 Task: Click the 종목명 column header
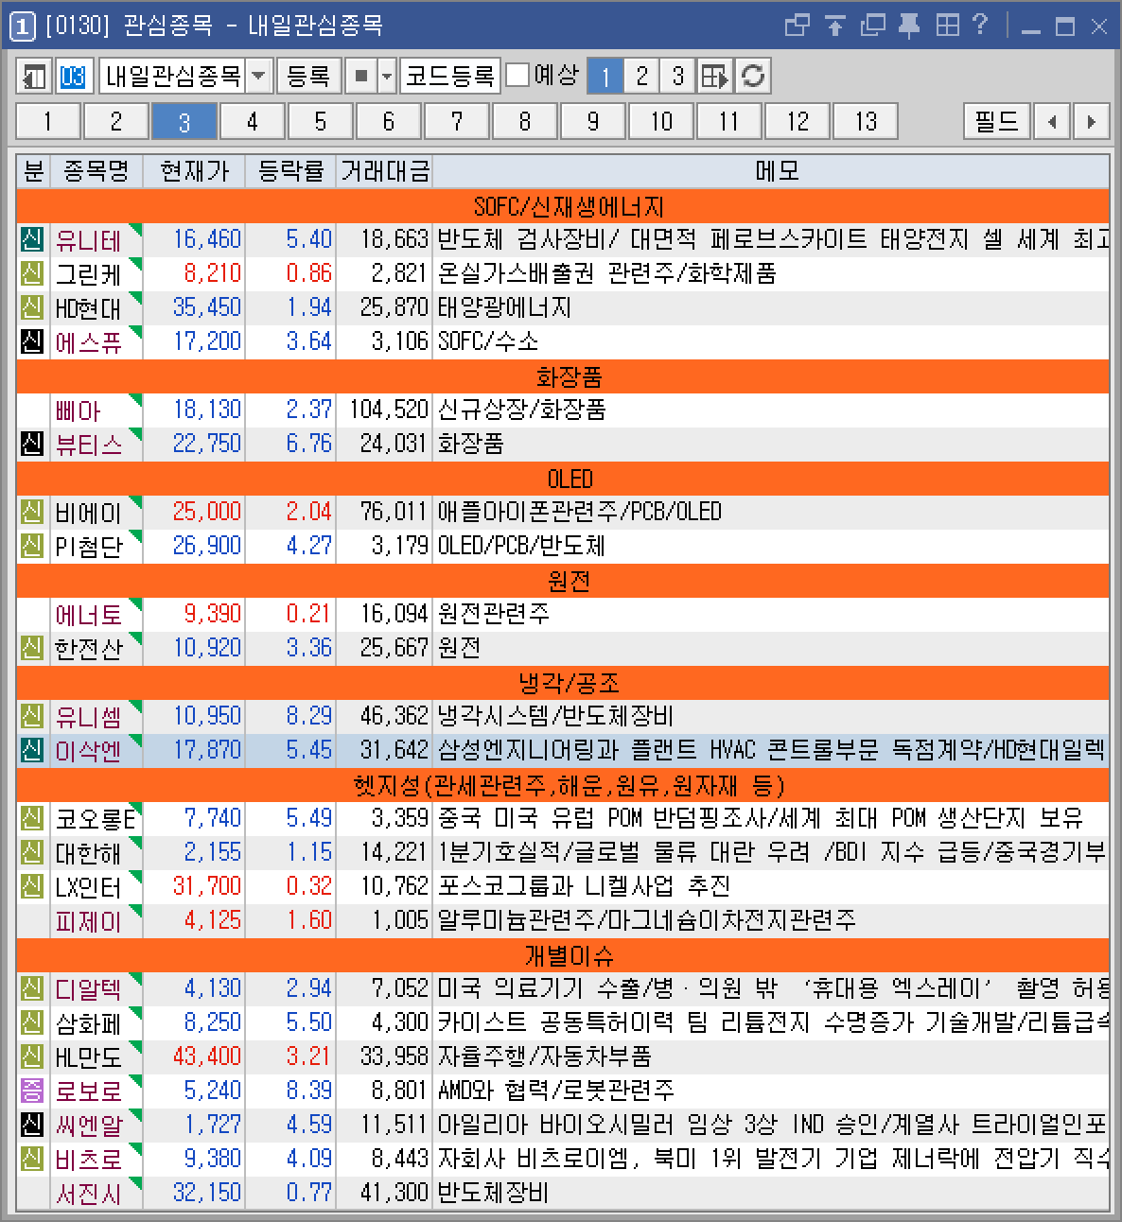pyautogui.click(x=96, y=171)
